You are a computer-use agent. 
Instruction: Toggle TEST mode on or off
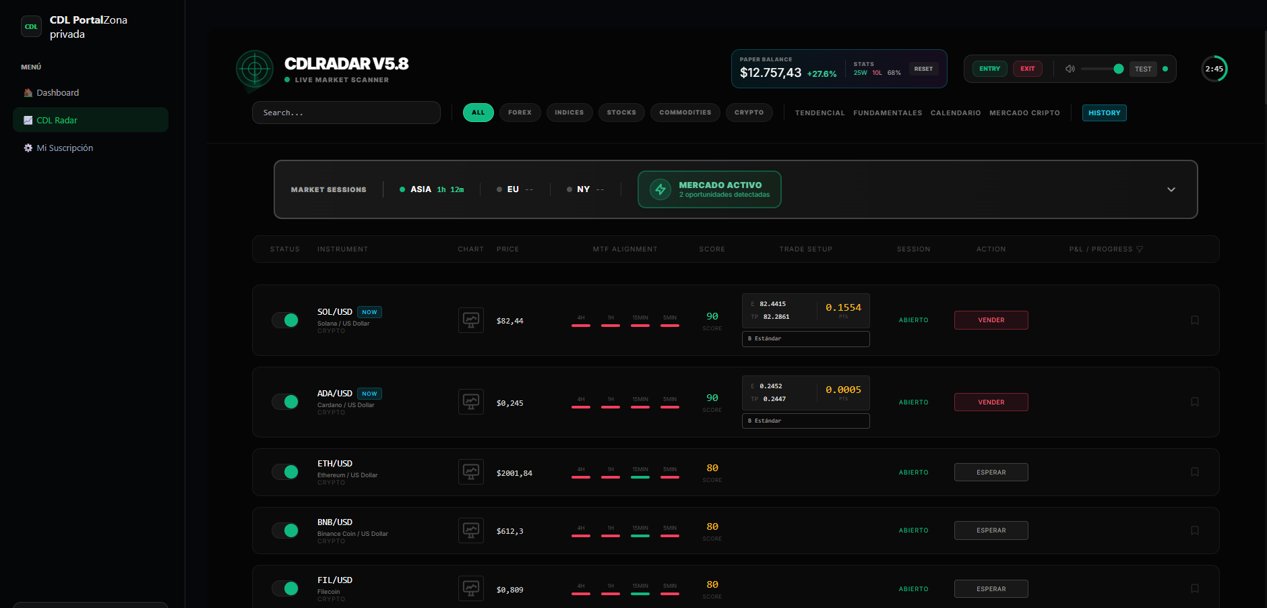pyautogui.click(x=1143, y=69)
